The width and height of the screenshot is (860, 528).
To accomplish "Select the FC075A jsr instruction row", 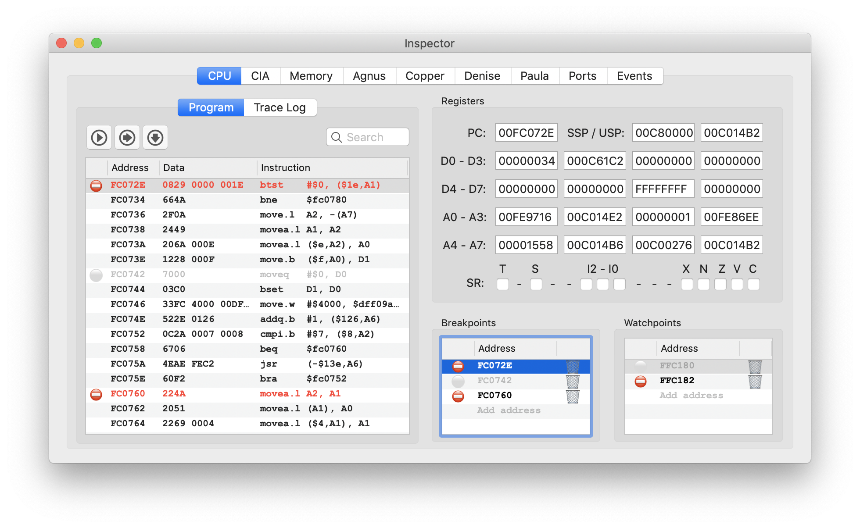I will click(247, 364).
